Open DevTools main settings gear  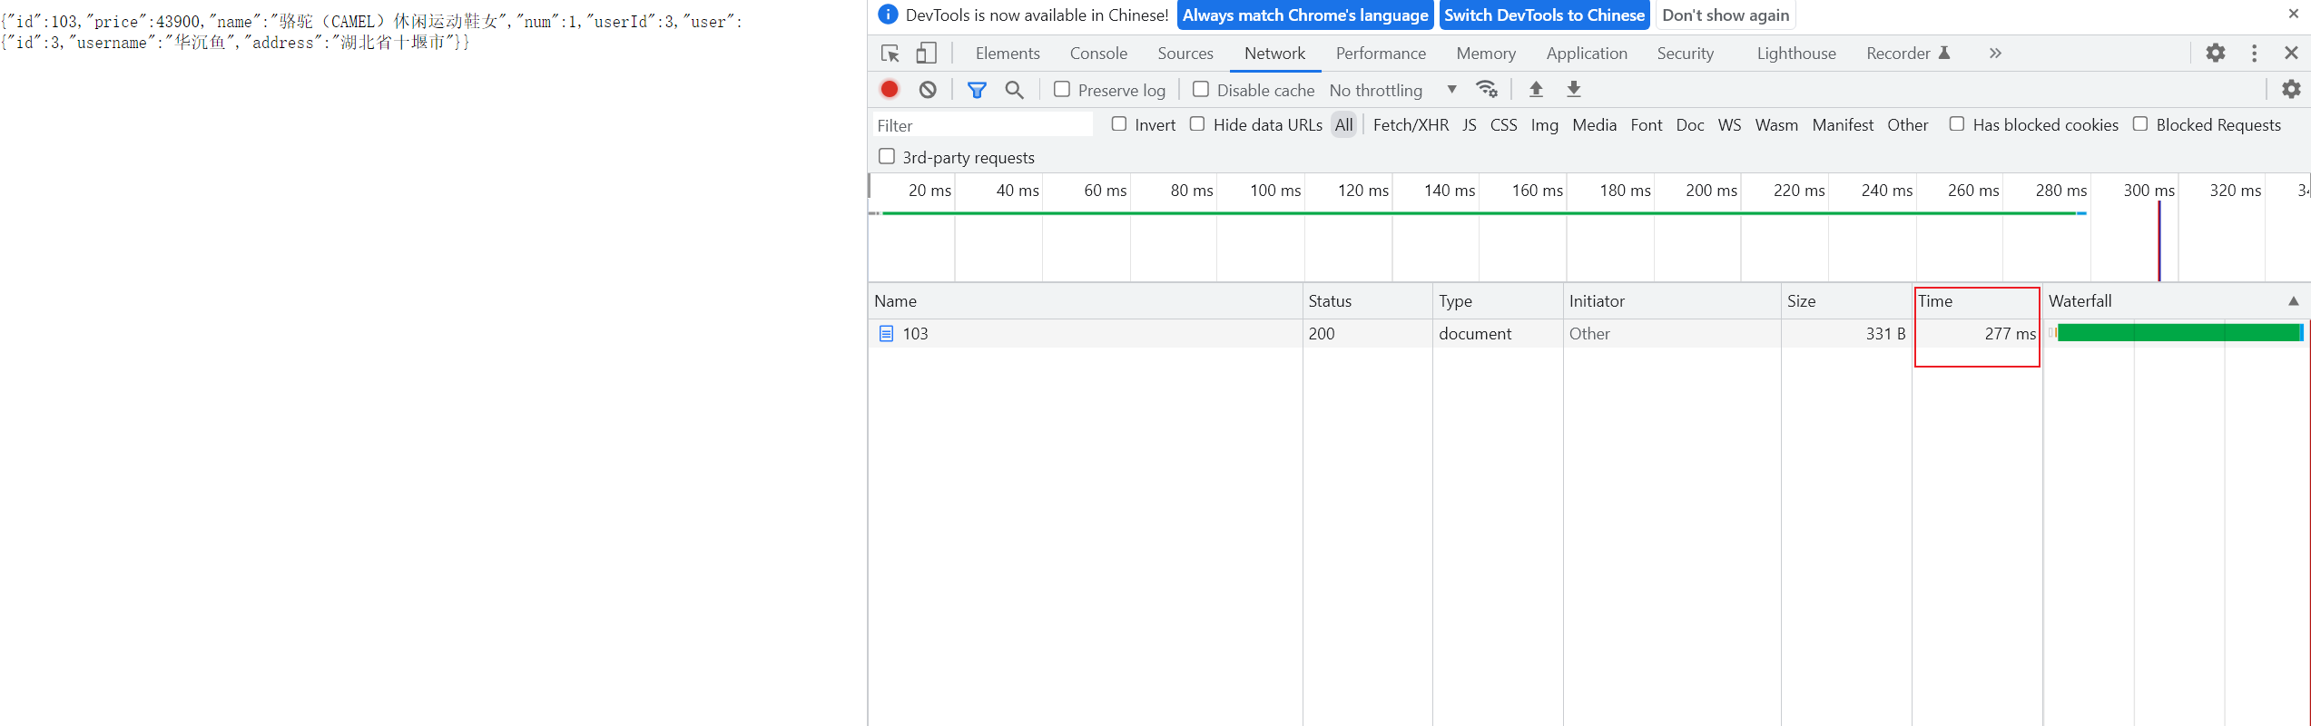pos(2216,54)
